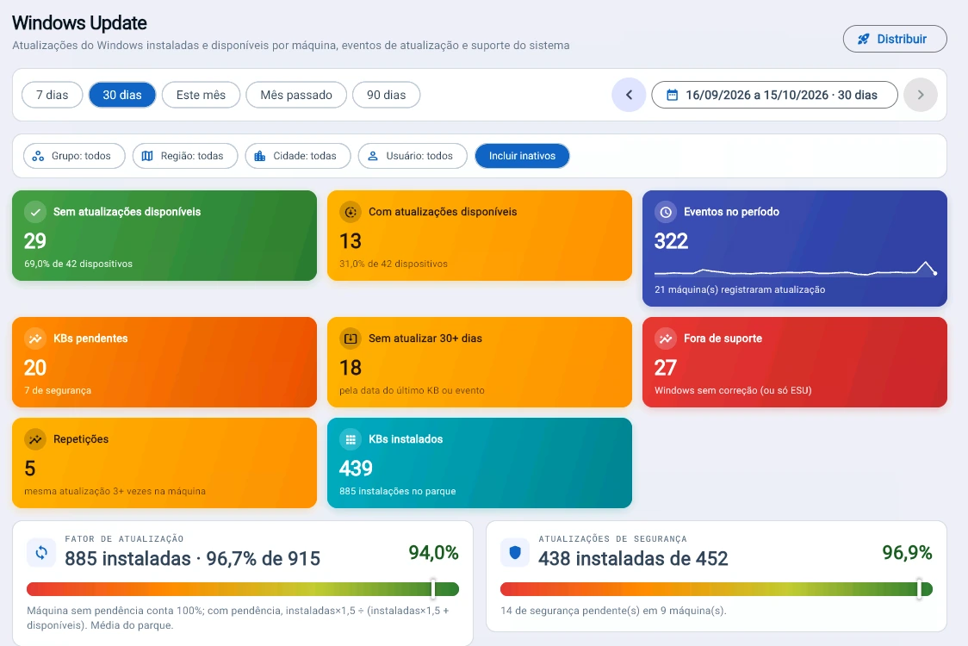Open the Fora de suporte card

[x=795, y=362]
